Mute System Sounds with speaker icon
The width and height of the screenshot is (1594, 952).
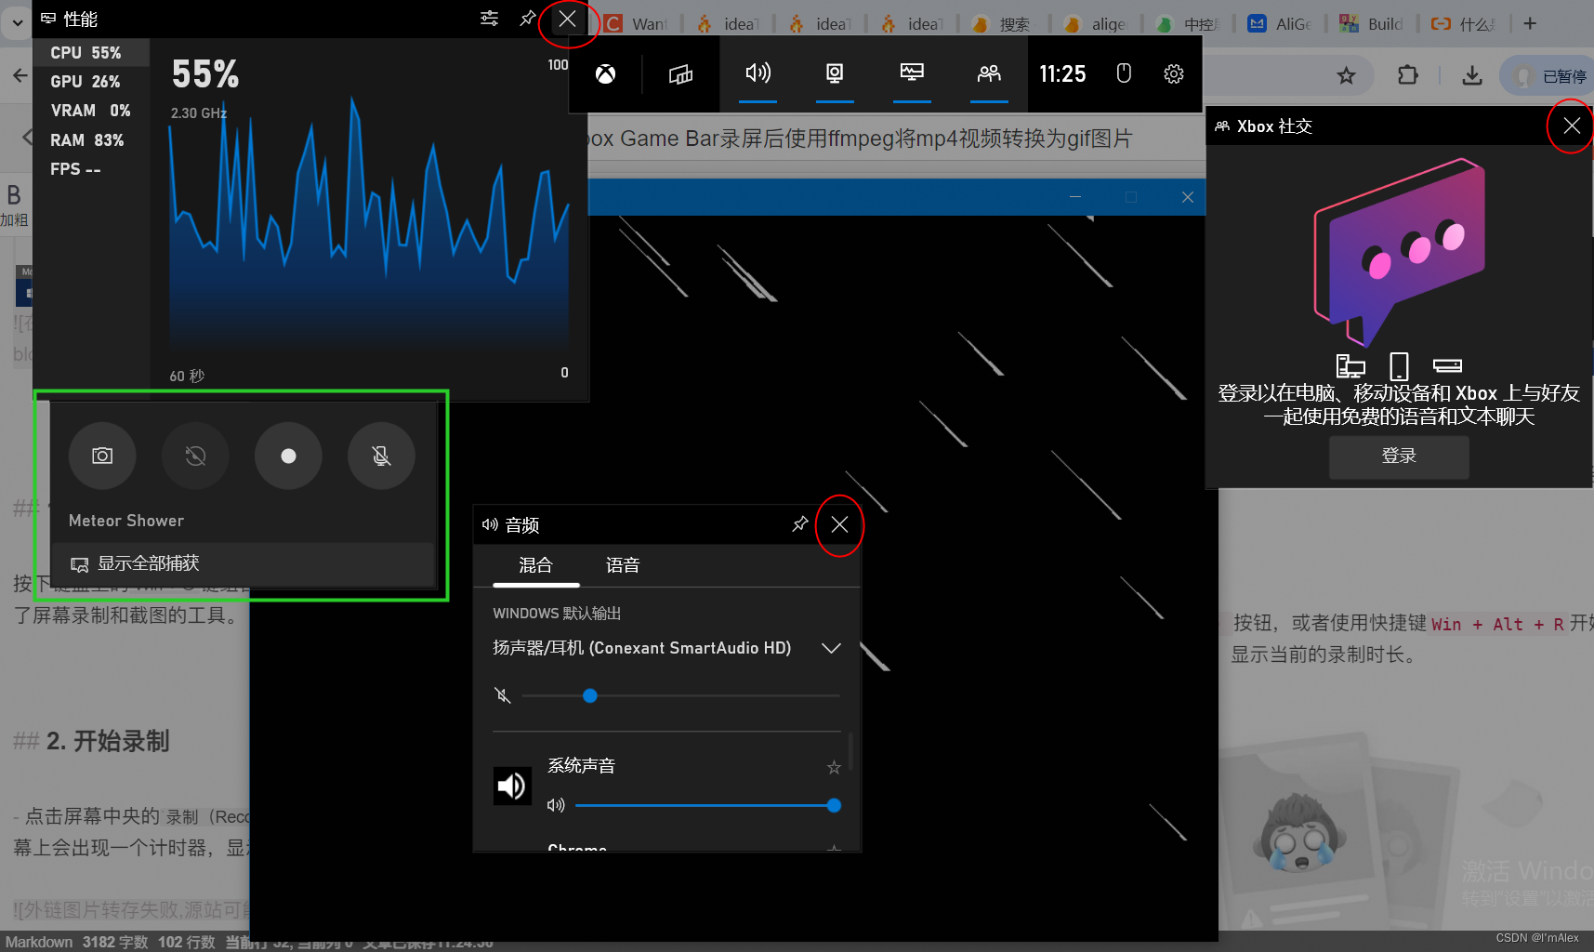[x=556, y=805]
